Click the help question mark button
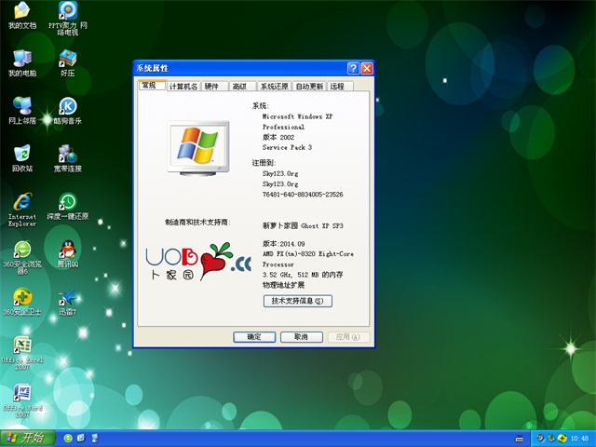Viewport: 596px width, 447px height. [353, 68]
